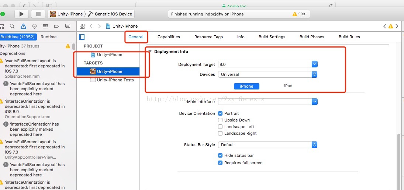This screenshot has height=190, width=404.
Task: Open the report navigator speech bubble icon
Action: coord(68,26)
